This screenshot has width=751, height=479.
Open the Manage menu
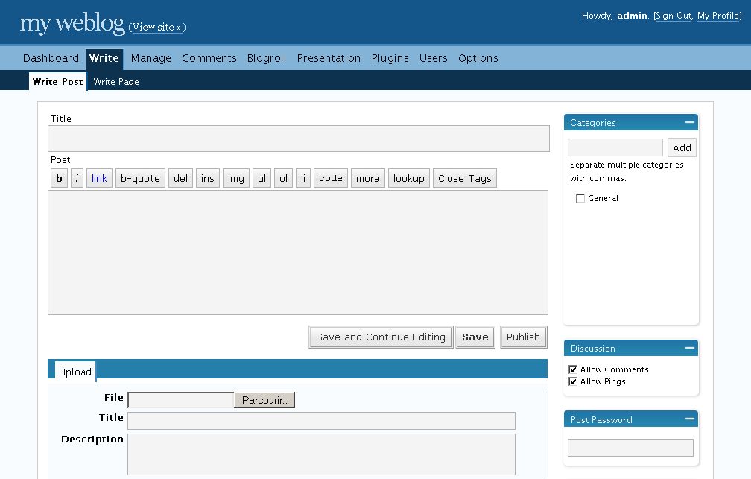click(150, 58)
